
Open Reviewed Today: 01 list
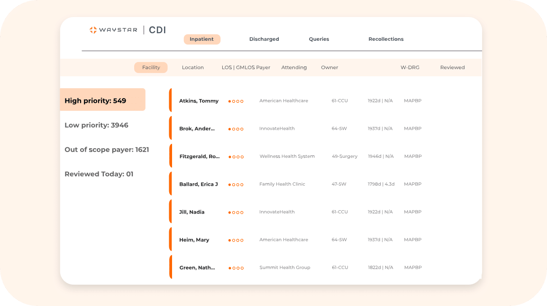pos(99,174)
